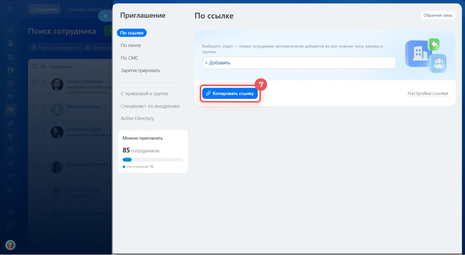Open the shopping cart sidebar icon

tap(11, 176)
